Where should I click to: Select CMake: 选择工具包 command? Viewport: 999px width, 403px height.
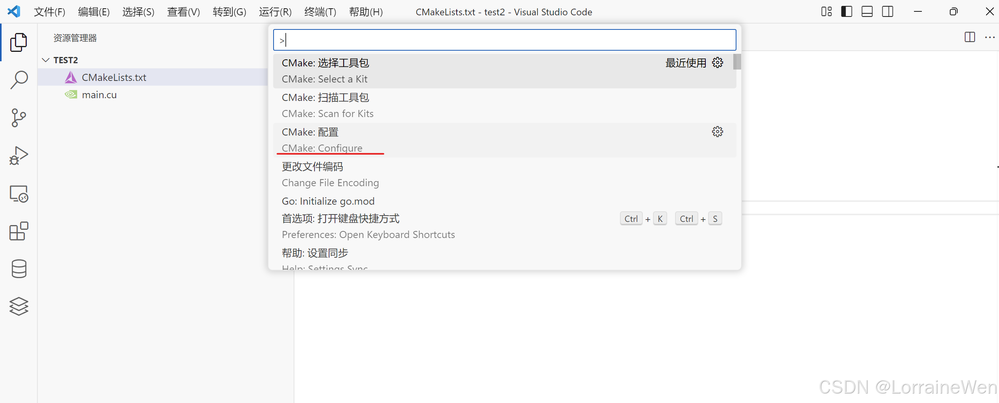coord(505,71)
